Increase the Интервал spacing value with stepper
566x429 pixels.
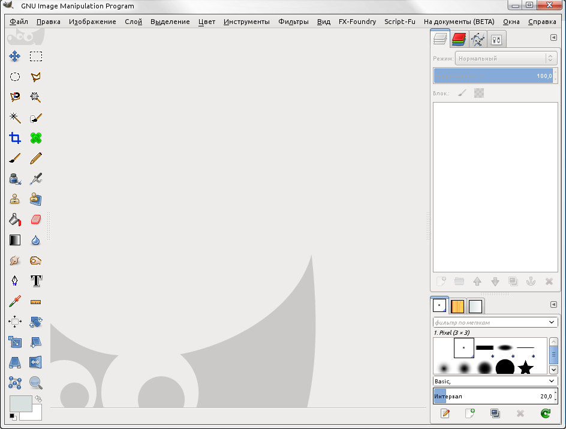coord(555,394)
